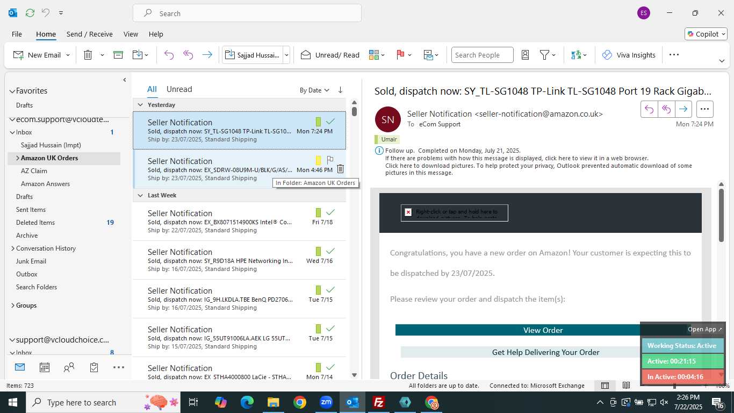Click the Send/Receive All Folders sync icon
The width and height of the screenshot is (734, 413).
click(x=30, y=13)
